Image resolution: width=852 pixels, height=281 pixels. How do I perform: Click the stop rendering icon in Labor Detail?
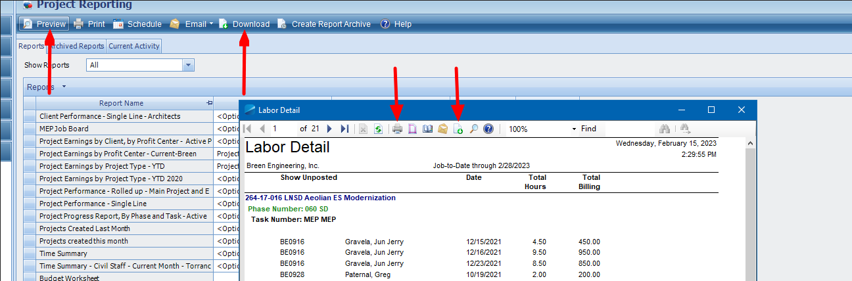364,129
